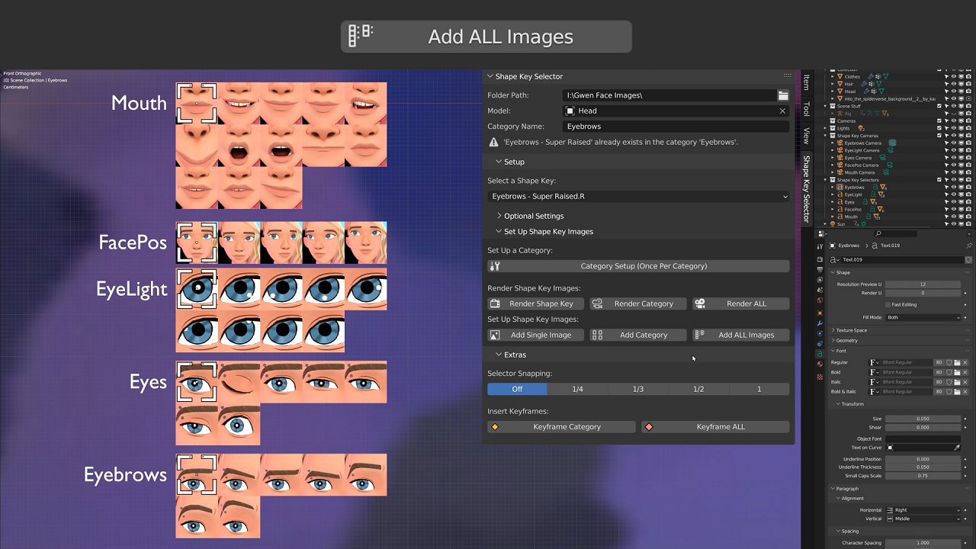Open the Render properties tab icon
The height and width of the screenshot is (549, 976).
point(820,259)
